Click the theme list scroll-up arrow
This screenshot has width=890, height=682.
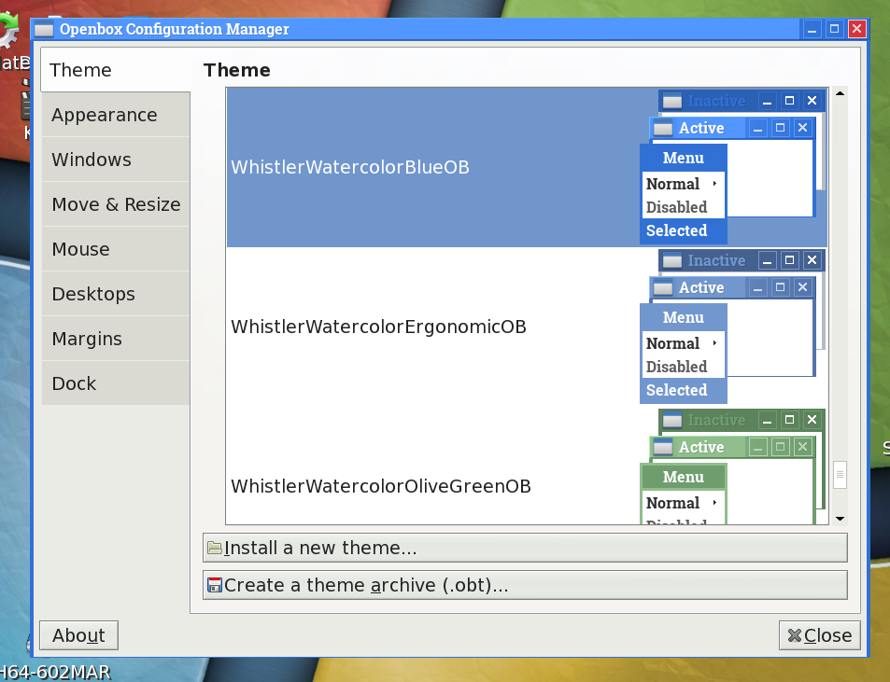coord(840,94)
